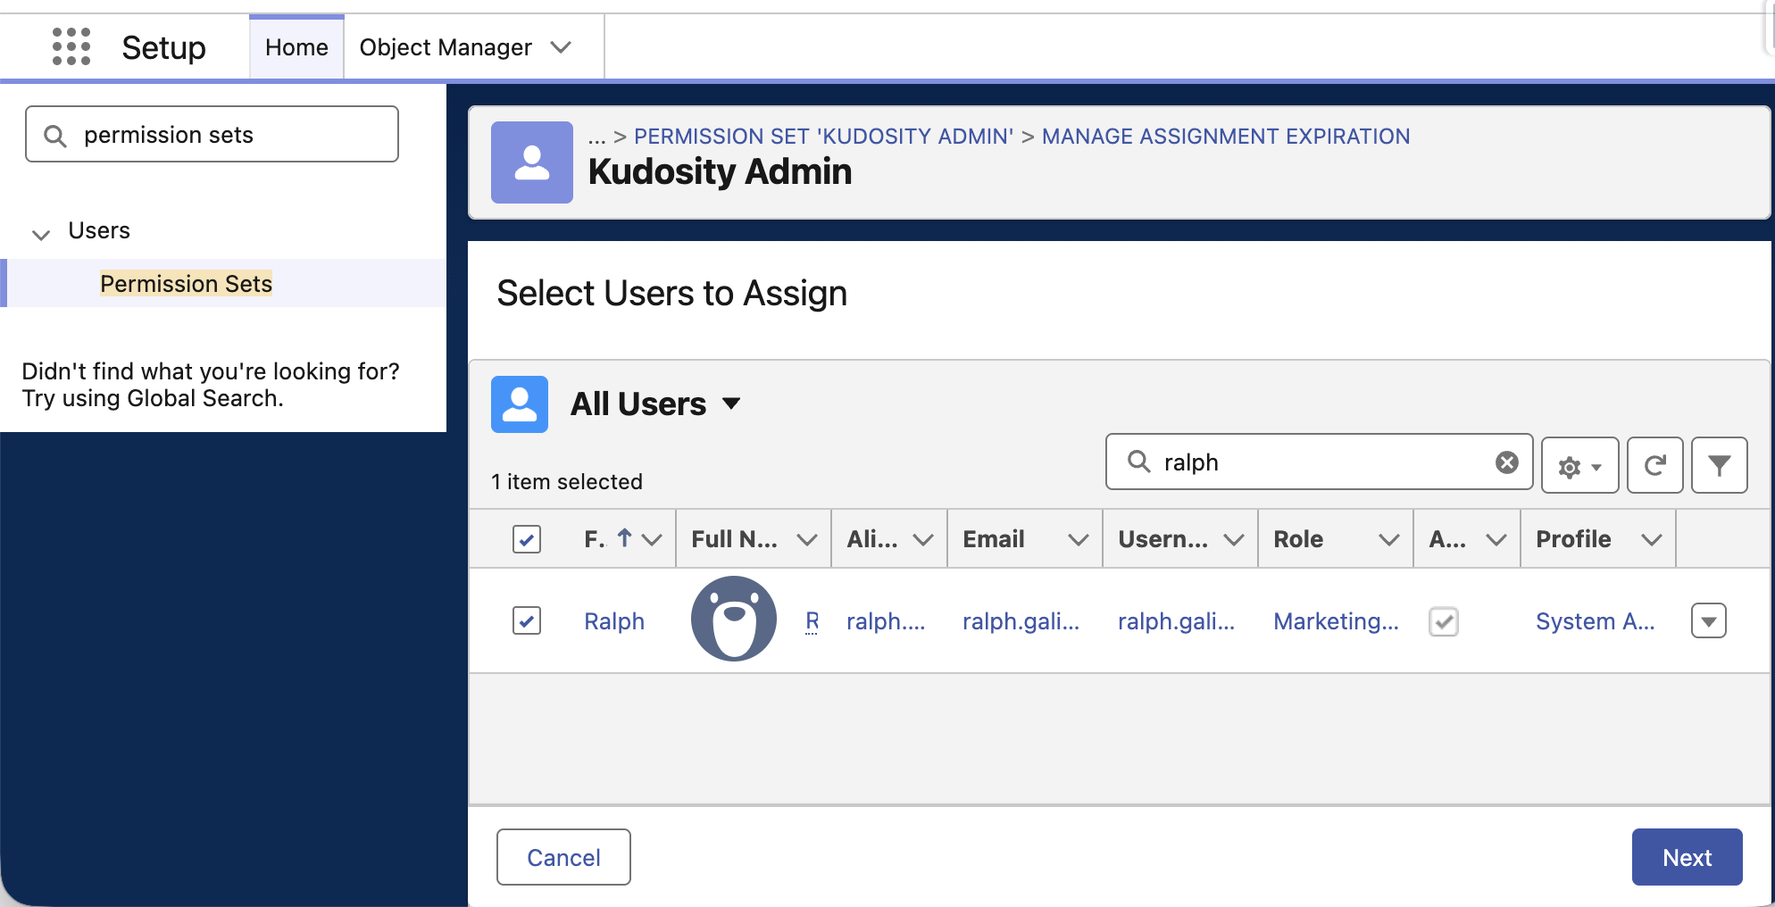1775x907 pixels.
Task: Open Email column menu chevron
Action: click(1079, 539)
